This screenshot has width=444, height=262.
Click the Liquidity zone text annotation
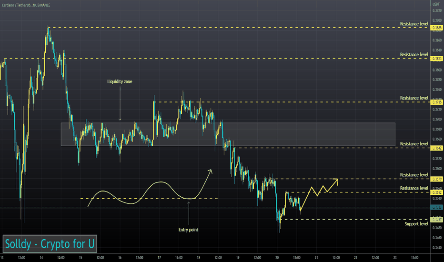(x=120, y=81)
